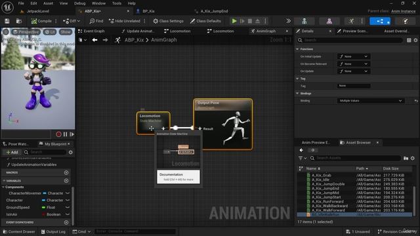Expand toolbar overflow chevrons
The width and height of the screenshot is (420, 236).
(288, 21)
